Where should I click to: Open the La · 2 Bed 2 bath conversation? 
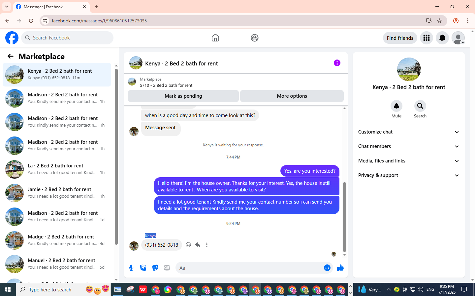click(x=57, y=169)
